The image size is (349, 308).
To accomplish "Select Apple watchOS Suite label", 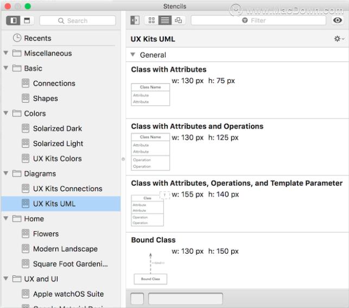I will tap(68, 294).
